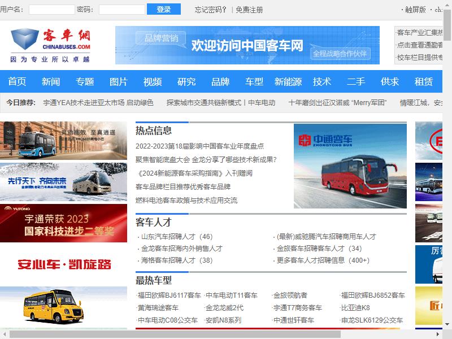Open the 研究 navigation tab
The height and width of the screenshot is (339, 452).
click(x=186, y=81)
